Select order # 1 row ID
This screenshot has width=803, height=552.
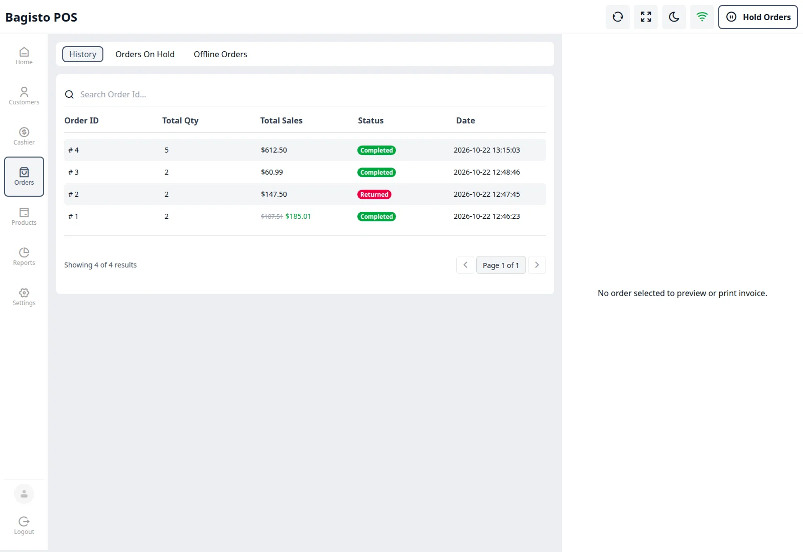click(x=73, y=216)
